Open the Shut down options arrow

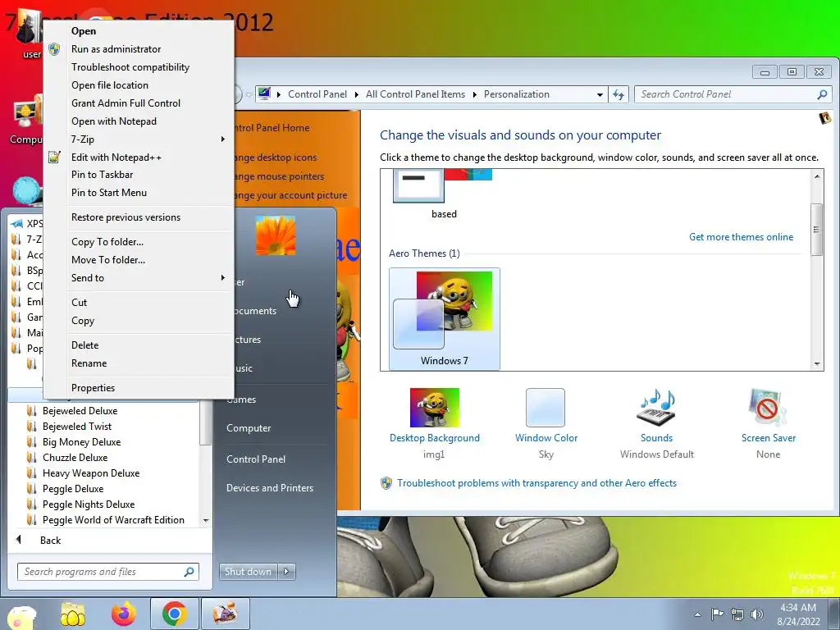coord(286,572)
